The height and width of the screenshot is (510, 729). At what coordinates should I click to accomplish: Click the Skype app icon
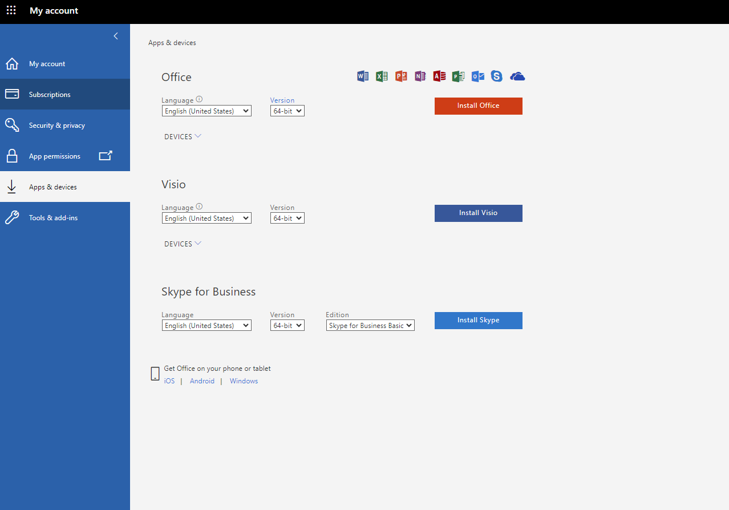point(497,76)
